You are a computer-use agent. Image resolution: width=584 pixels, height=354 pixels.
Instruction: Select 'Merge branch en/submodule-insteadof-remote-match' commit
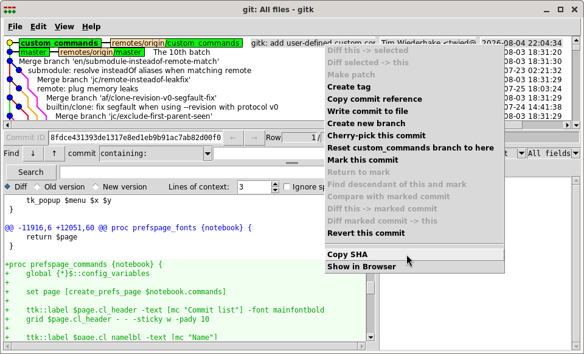pyautogui.click(x=119, y=61)
